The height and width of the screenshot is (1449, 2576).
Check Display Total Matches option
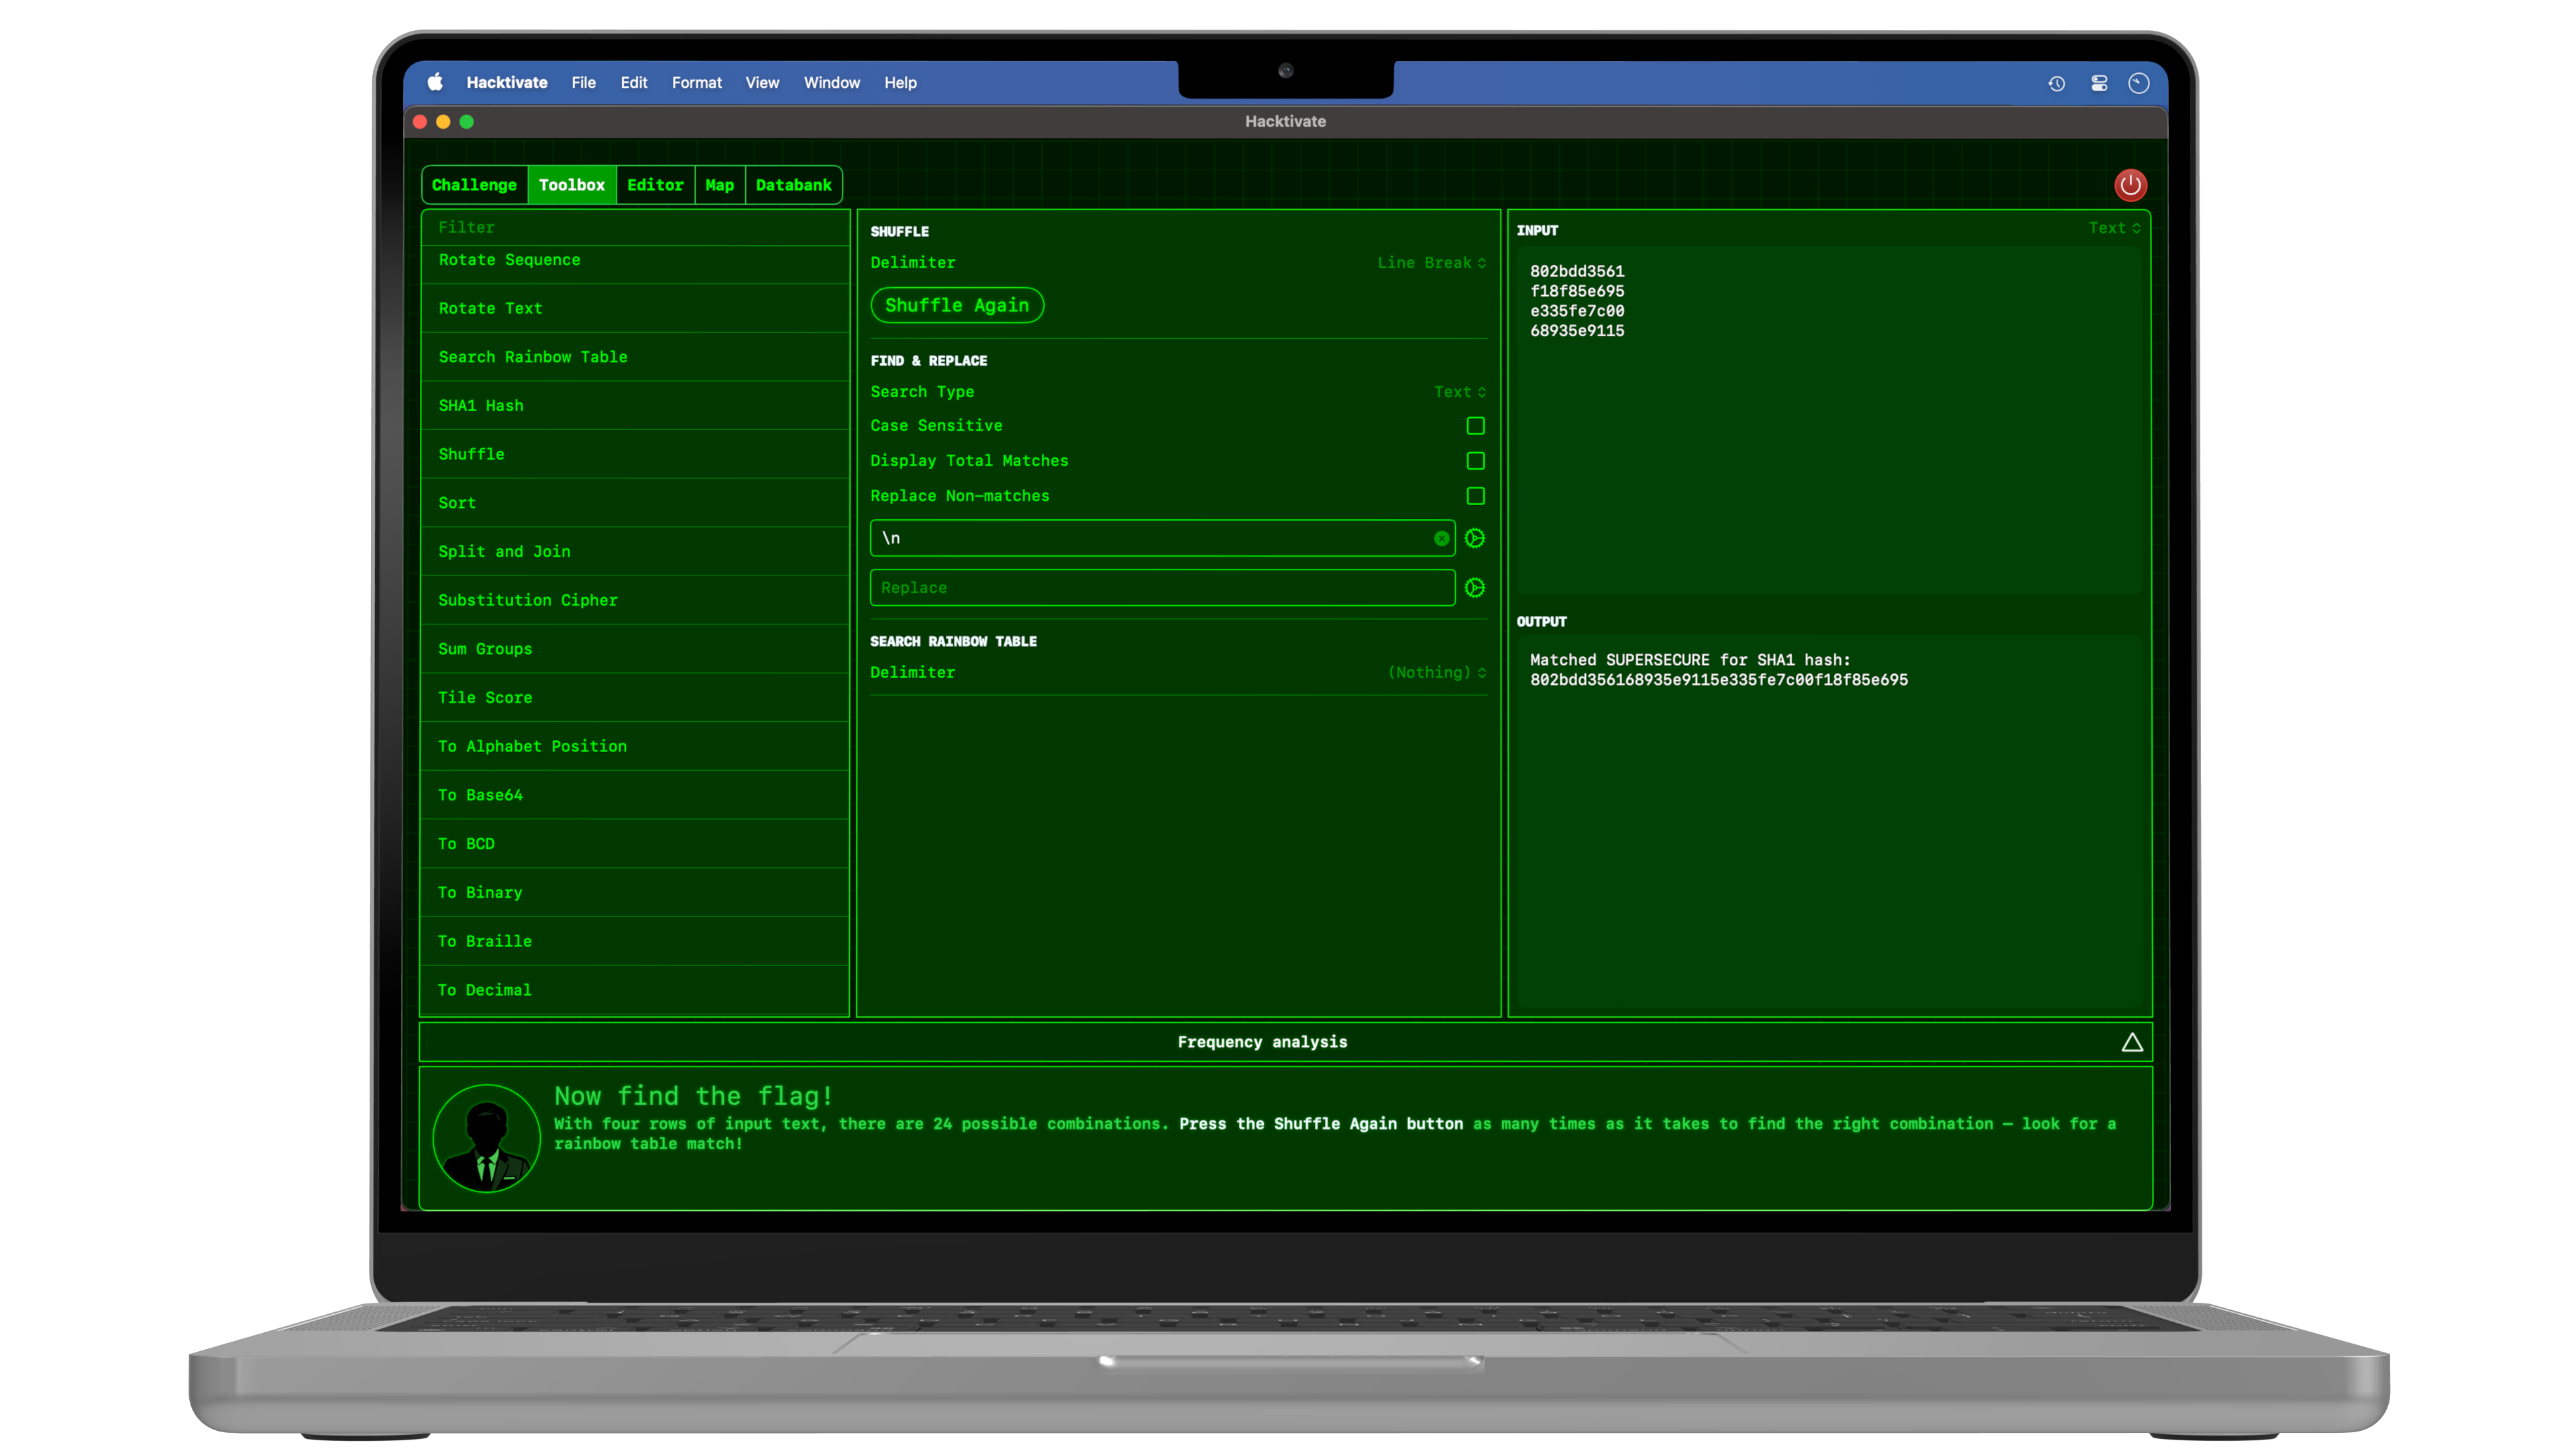(x=1475, y=461)
